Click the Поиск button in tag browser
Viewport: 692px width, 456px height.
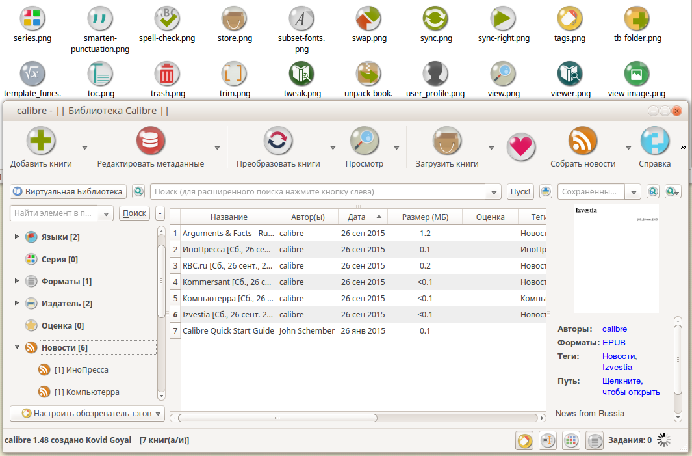click(x=134, y=213)
